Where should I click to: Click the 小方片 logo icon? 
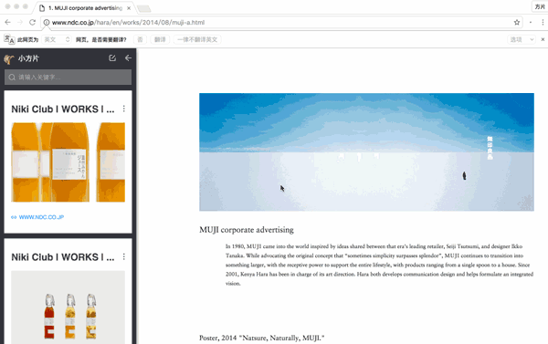click(x=9, y=59)
